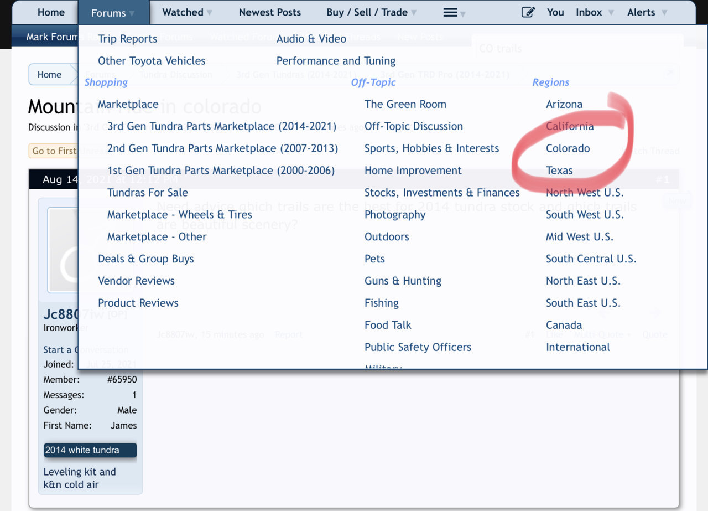
Task: Open Vendor Reviews forum
Action: [x=136, y=281]
